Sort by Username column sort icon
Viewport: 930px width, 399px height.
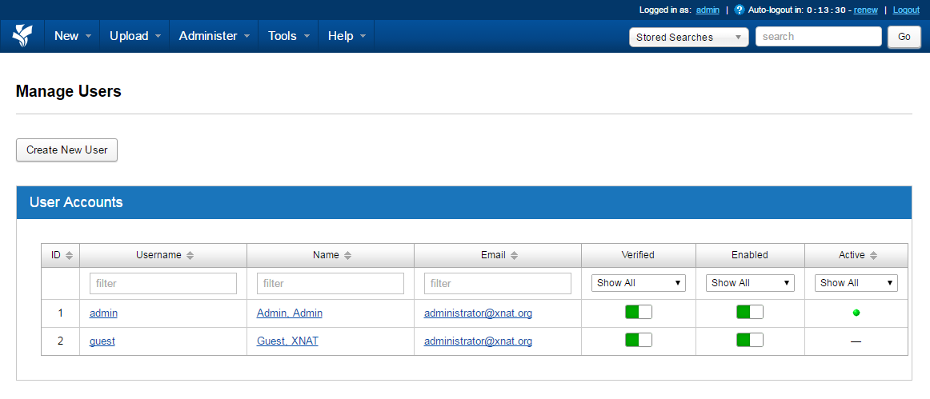pyautogui.click(x=190, y=256)
